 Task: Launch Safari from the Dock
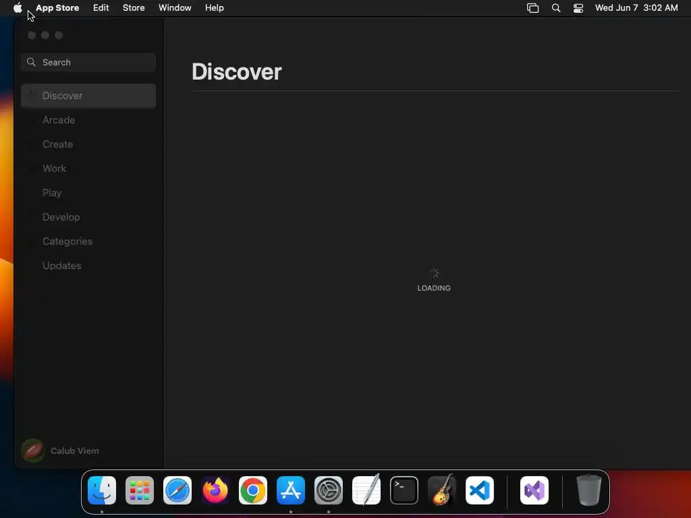[x=177, y=490]
